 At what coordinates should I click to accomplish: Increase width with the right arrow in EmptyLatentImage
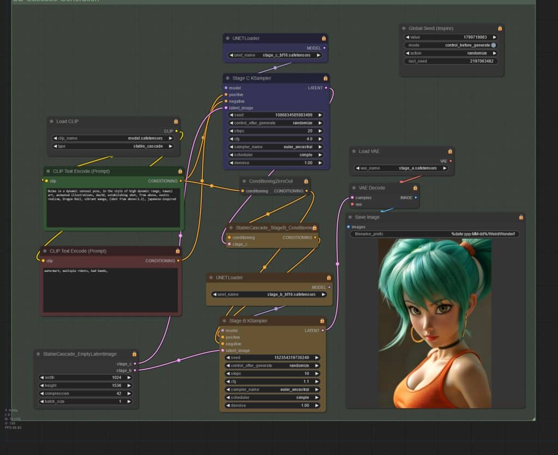[129, 378]
